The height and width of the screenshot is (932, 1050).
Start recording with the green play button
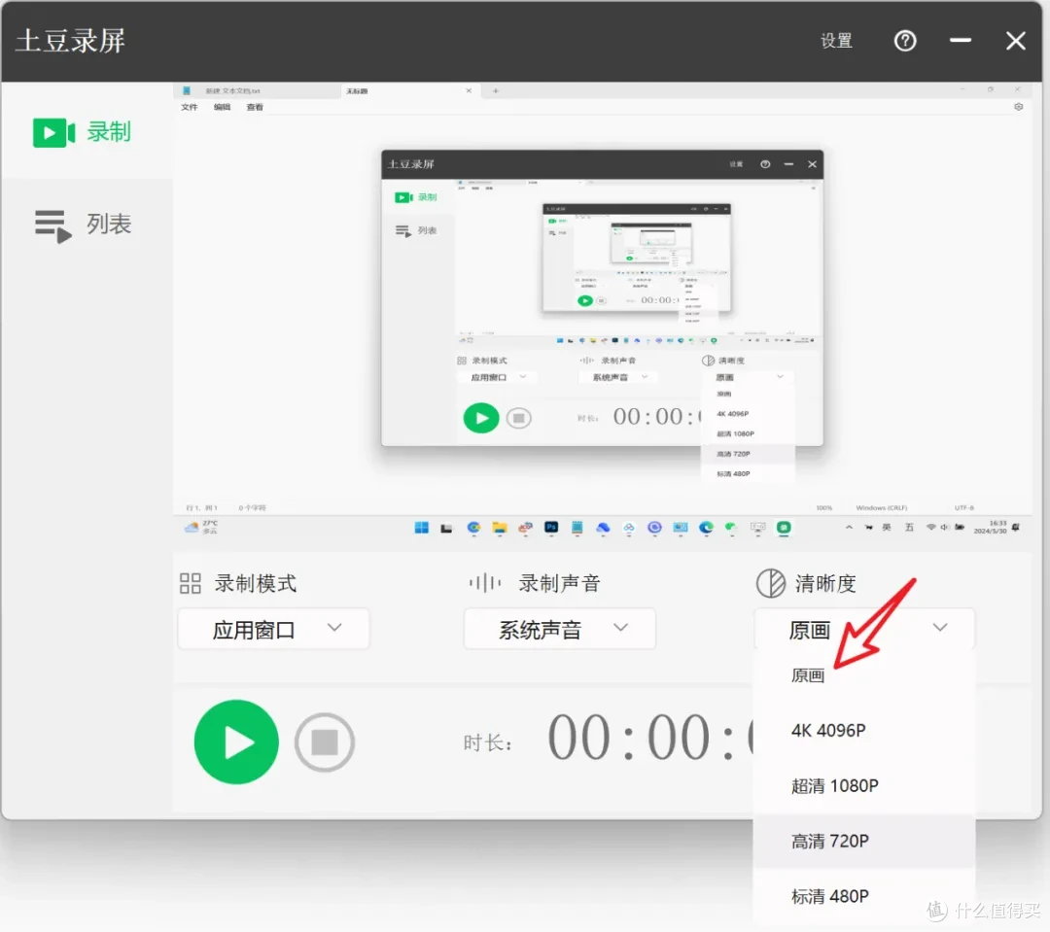click(236, 742)
